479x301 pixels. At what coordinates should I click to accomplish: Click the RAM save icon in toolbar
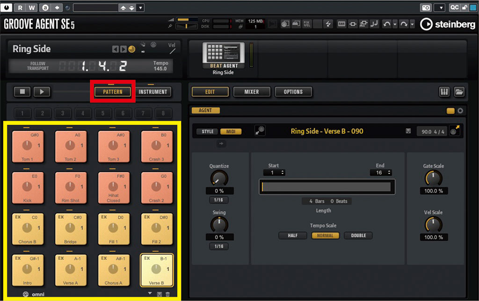(x=341, y=23)
